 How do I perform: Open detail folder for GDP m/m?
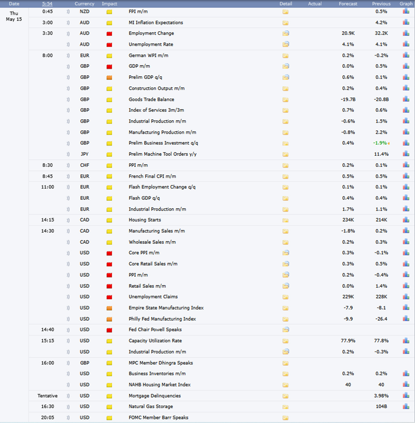[286, 66]
